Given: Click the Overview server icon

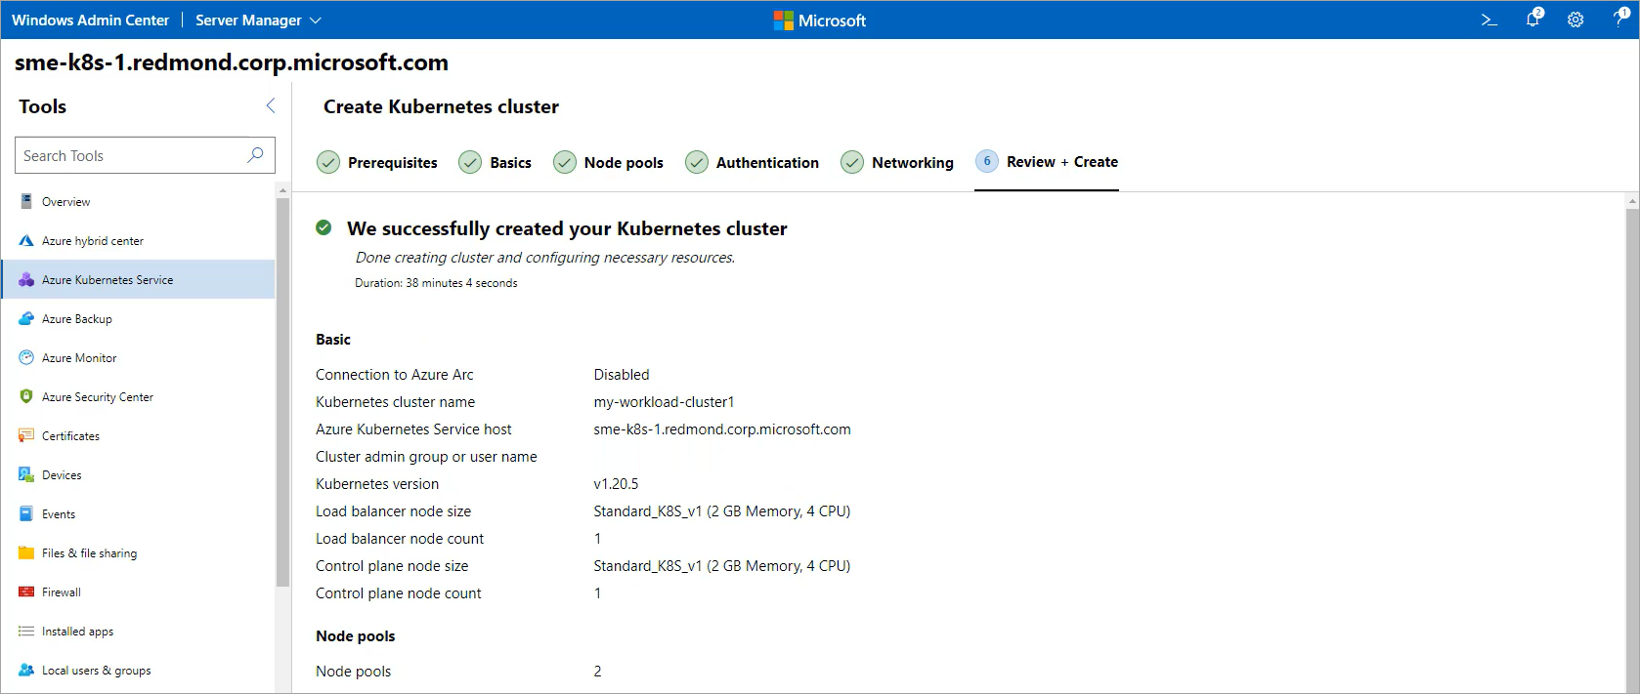Looking at the screenshot, I should point(26,201).
